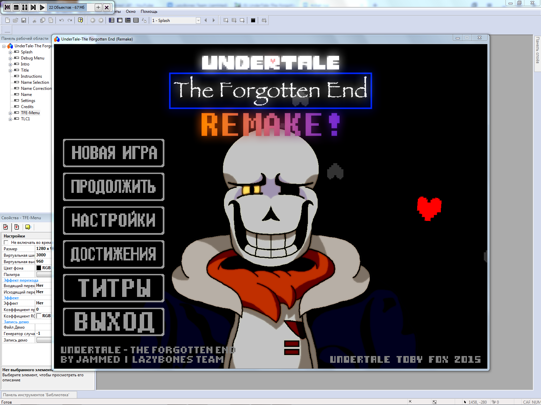This screenshot has height=405, width=541.
Task: Click the Запись демо button
Action: (x=44, y=340)
